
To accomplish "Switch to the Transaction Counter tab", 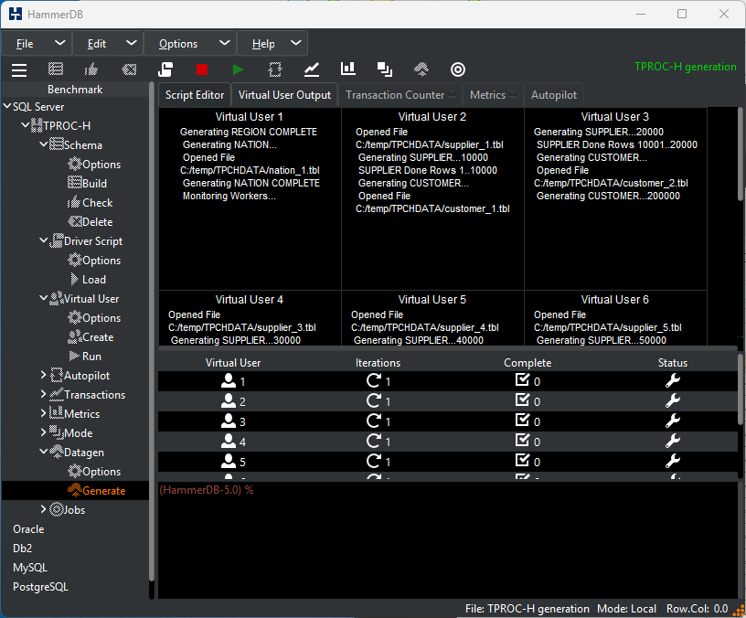I will 400,95.
